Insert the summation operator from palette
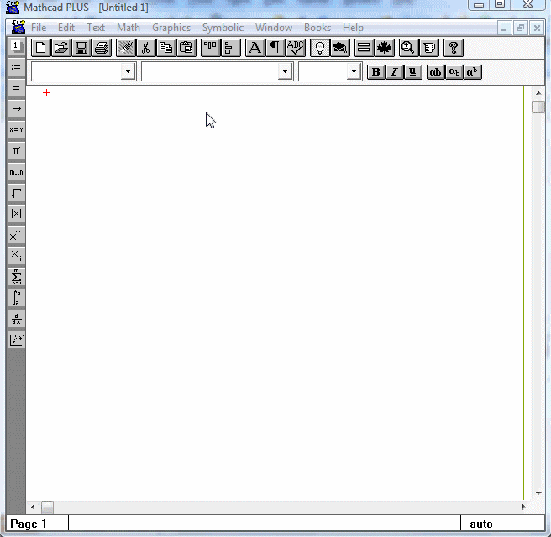551x537 pixels. (16, 277)
